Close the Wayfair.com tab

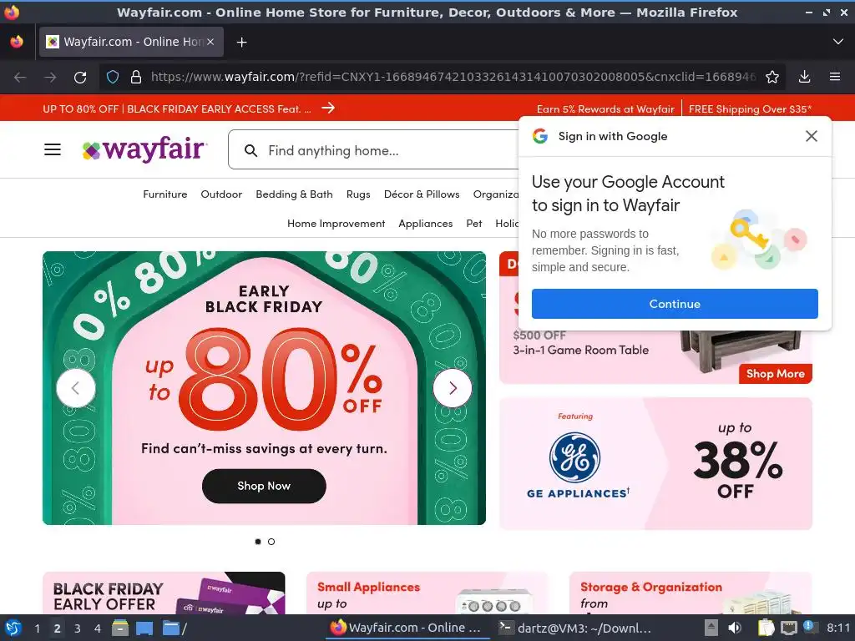click(210, 42)
